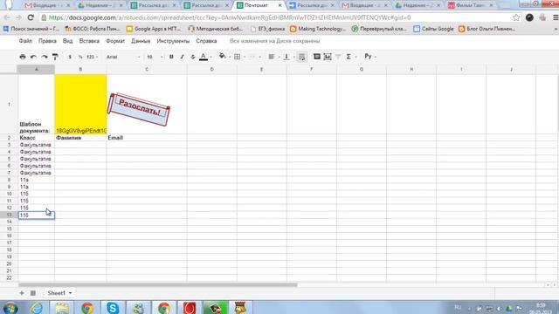Open the Методическая биб... bookmark
The image size is (559, 314).
(x=216, y=29)
